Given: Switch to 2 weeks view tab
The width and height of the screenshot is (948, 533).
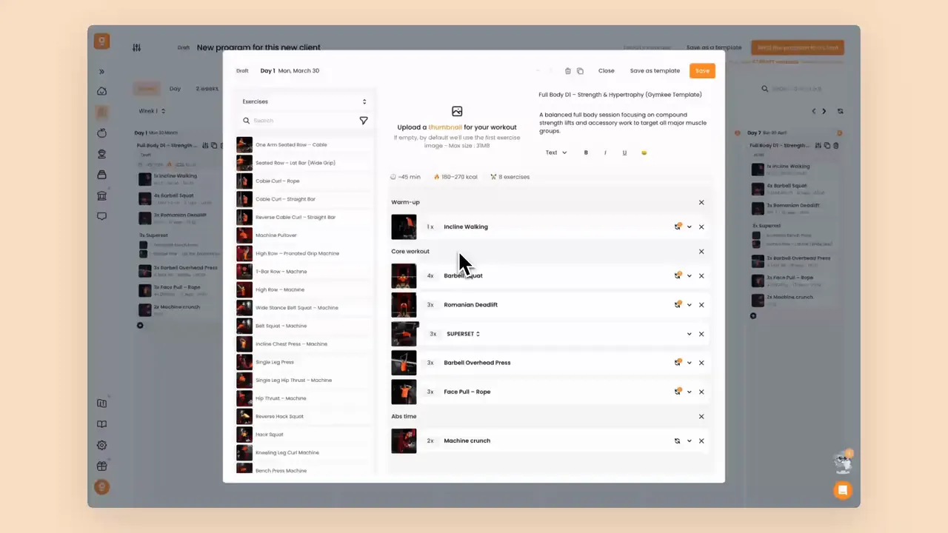Looking at the screenshot, I should (x=207, y=89).
